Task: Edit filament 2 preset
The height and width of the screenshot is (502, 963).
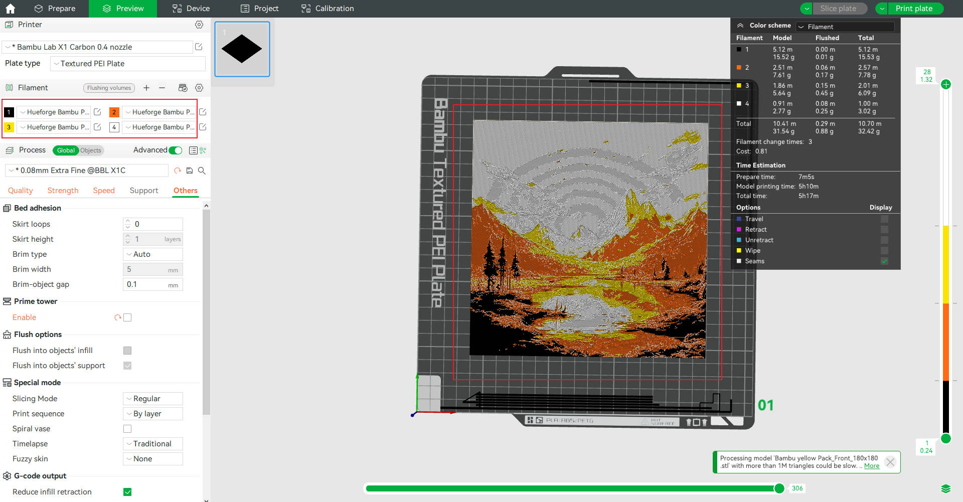Action: tap(203, 112)
